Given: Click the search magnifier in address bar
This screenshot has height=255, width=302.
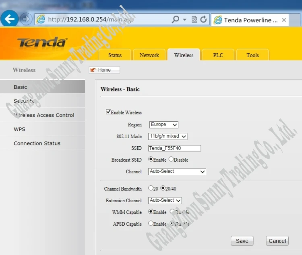Looking at the screenshot, I should [x=176, y=19].
